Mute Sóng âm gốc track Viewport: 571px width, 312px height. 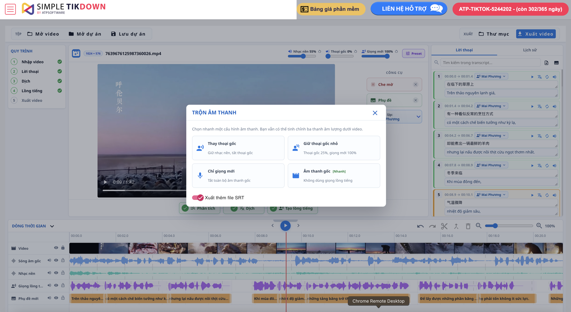coord(49,260)
